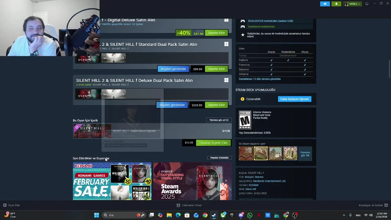Click 'Daha fazlasını öğrenin' Steam Deck button
Image resolution: width=391 pixels, height=220 pixels.
tap(294, 99)
